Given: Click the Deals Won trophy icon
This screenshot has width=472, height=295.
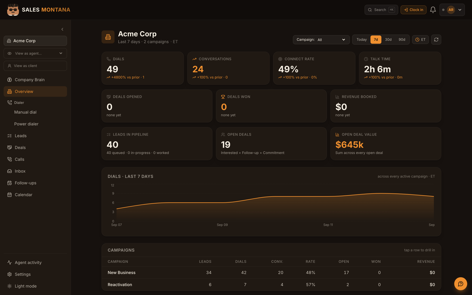Looking at the screenshot, I should click(223, 97).
